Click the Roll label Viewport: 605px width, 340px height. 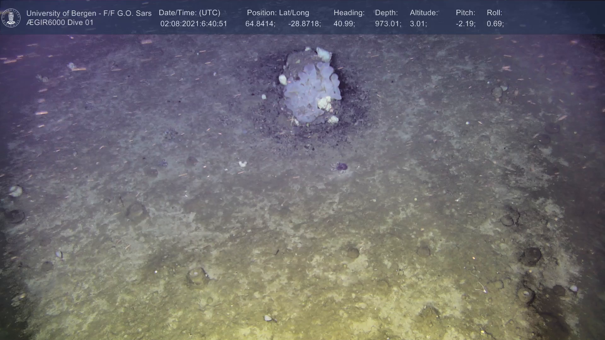(494, 13)
